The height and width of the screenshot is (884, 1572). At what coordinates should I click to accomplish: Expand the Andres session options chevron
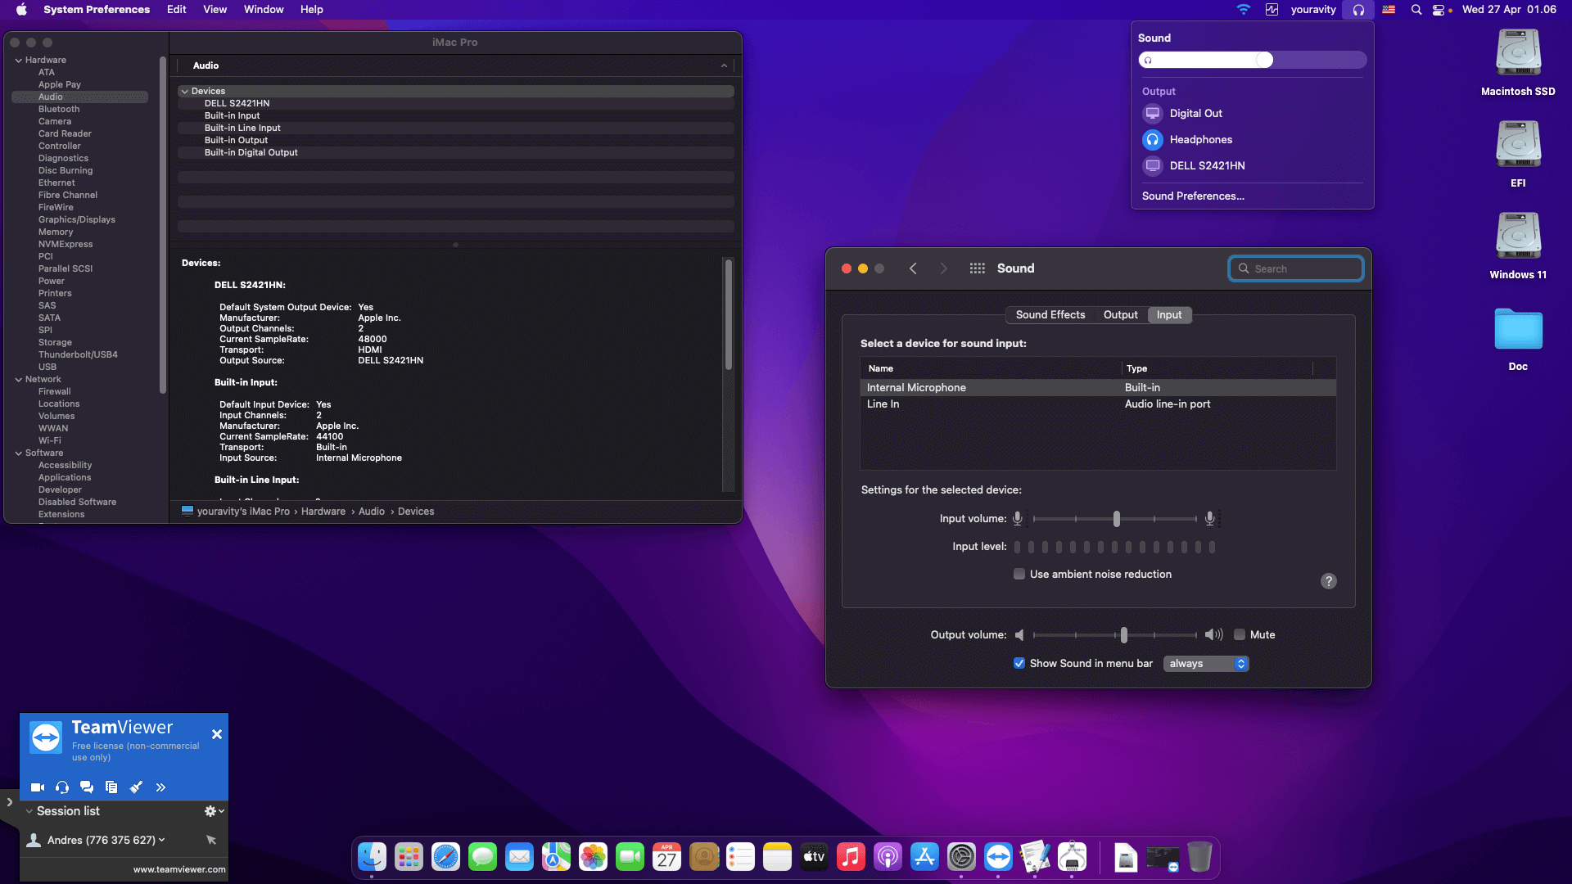(x=162, y=840)
